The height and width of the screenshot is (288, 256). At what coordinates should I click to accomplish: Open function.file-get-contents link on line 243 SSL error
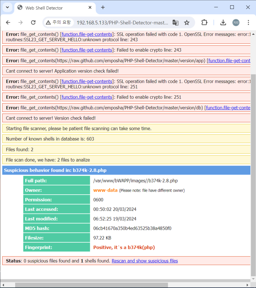pos(87,34)
